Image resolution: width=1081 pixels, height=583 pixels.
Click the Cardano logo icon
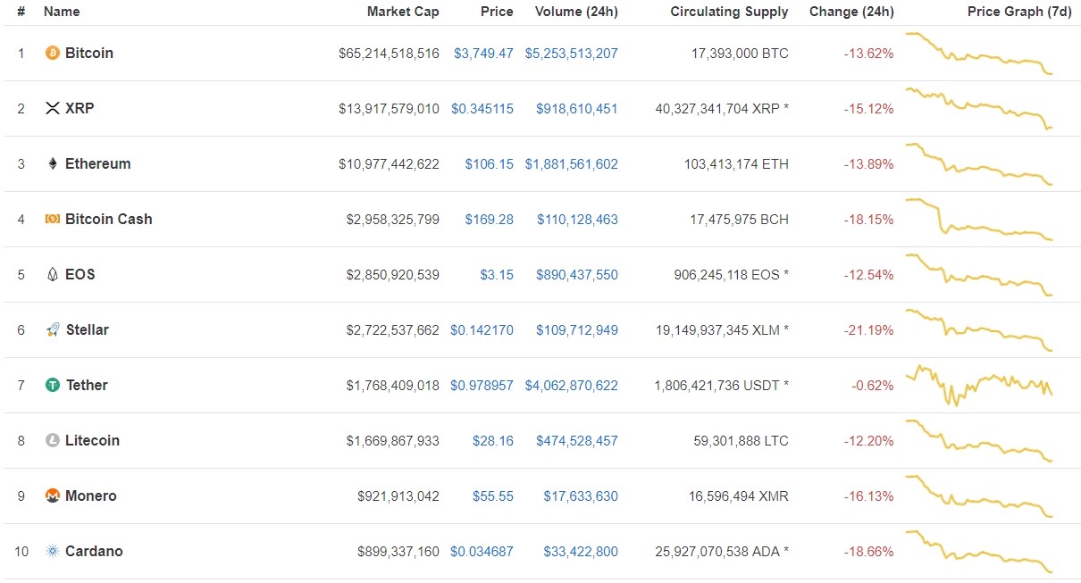point(53,552)
